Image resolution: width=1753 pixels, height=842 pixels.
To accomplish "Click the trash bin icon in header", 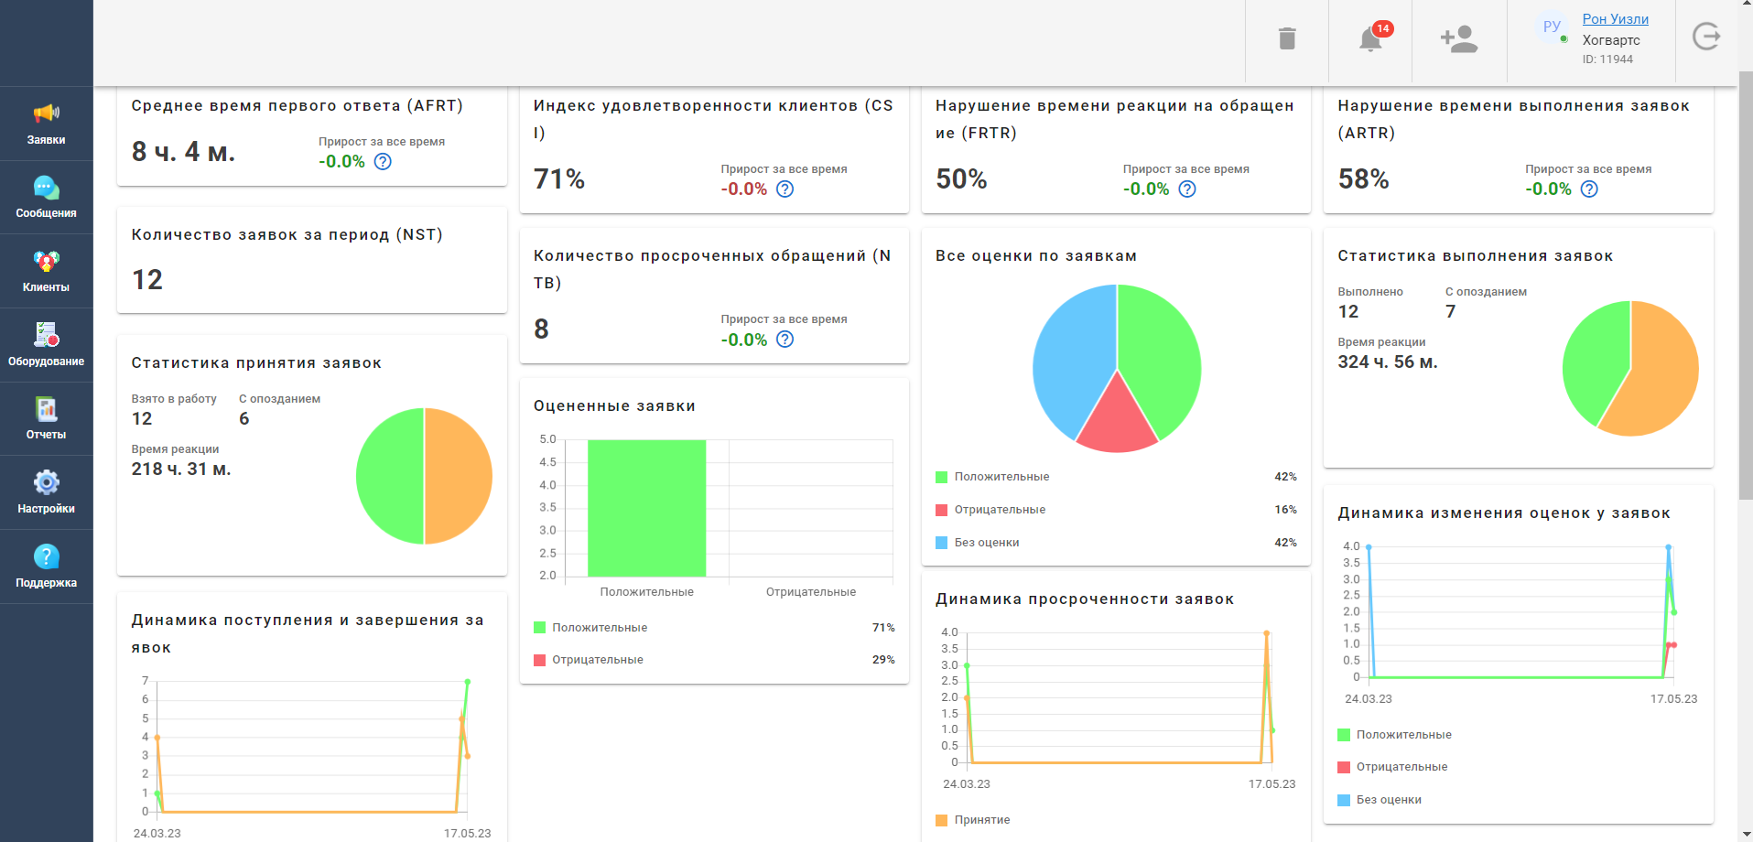I will pyautogui.click(x=1287, y=38).
